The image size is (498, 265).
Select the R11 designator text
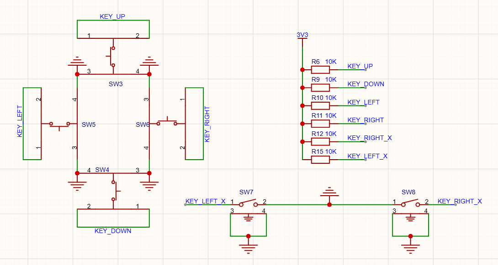tap(317, 116)
